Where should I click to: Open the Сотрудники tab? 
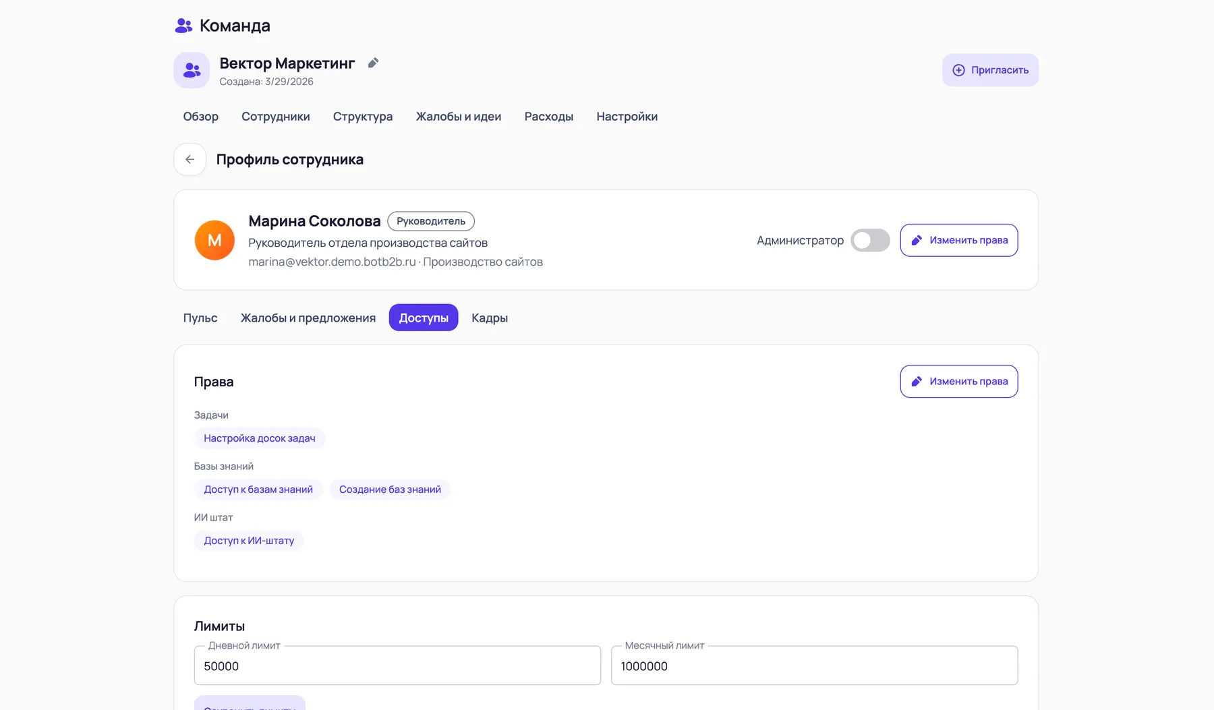click(x=276, y=117)
